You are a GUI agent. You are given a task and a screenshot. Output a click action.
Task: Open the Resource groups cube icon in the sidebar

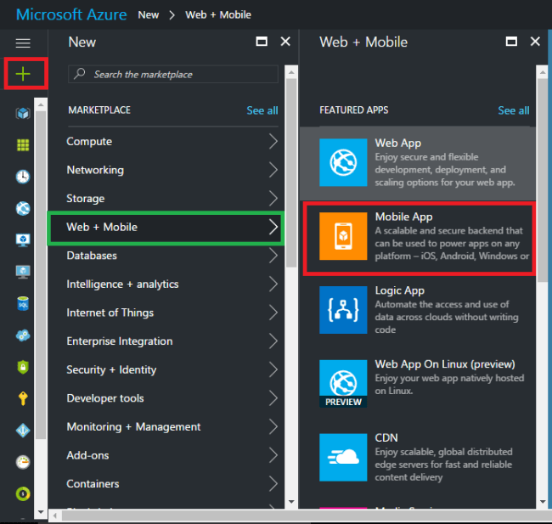click(x=23, y=114)
